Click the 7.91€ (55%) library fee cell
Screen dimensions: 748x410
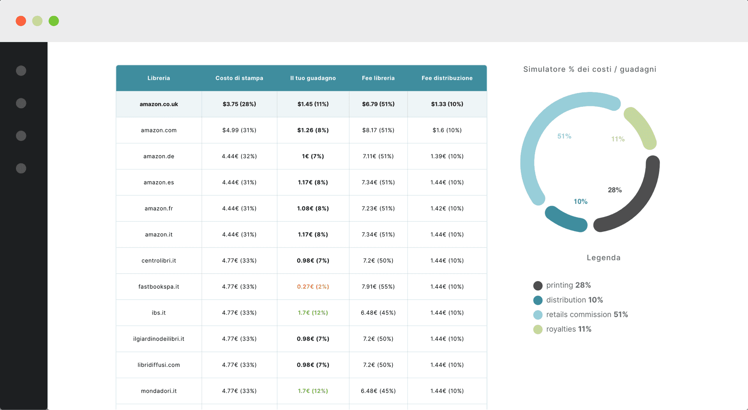378,287
